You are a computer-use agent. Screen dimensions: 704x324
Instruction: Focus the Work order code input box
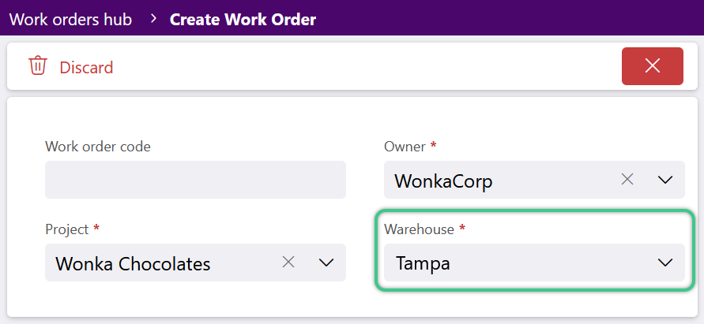[x=195, y=180]
